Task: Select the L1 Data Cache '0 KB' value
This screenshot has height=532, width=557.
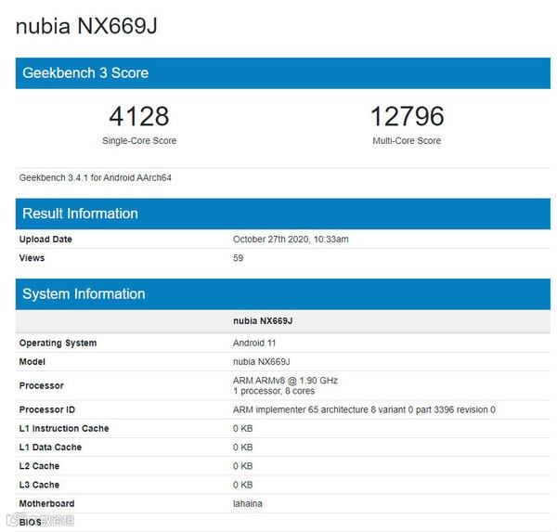Action: tap(243, 448)
